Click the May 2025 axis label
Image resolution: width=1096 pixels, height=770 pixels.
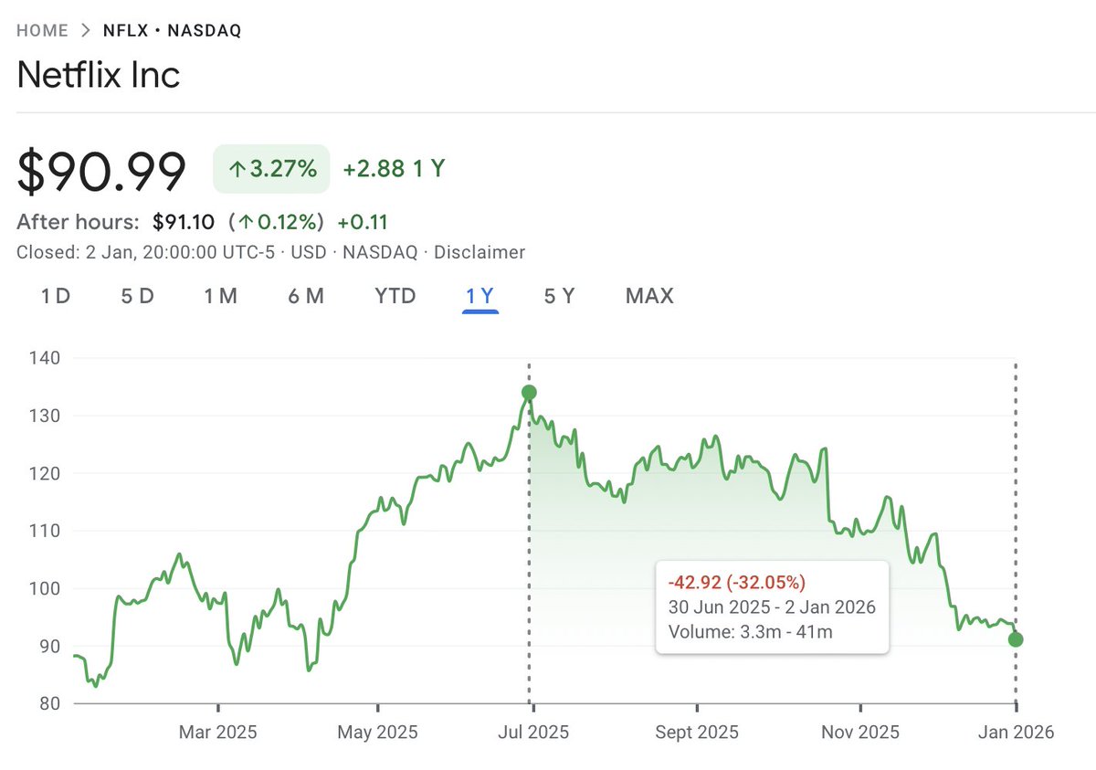click(x=377, y=733)
